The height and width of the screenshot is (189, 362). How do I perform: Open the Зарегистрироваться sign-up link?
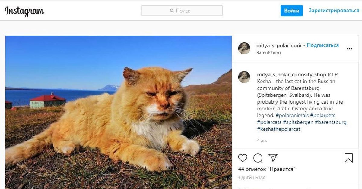coord(334,11)
